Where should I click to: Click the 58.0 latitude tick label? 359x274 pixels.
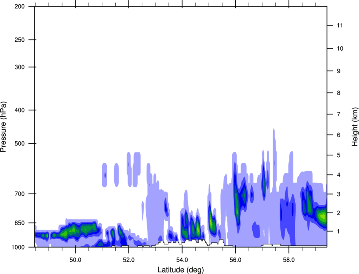tap(289, 260)
